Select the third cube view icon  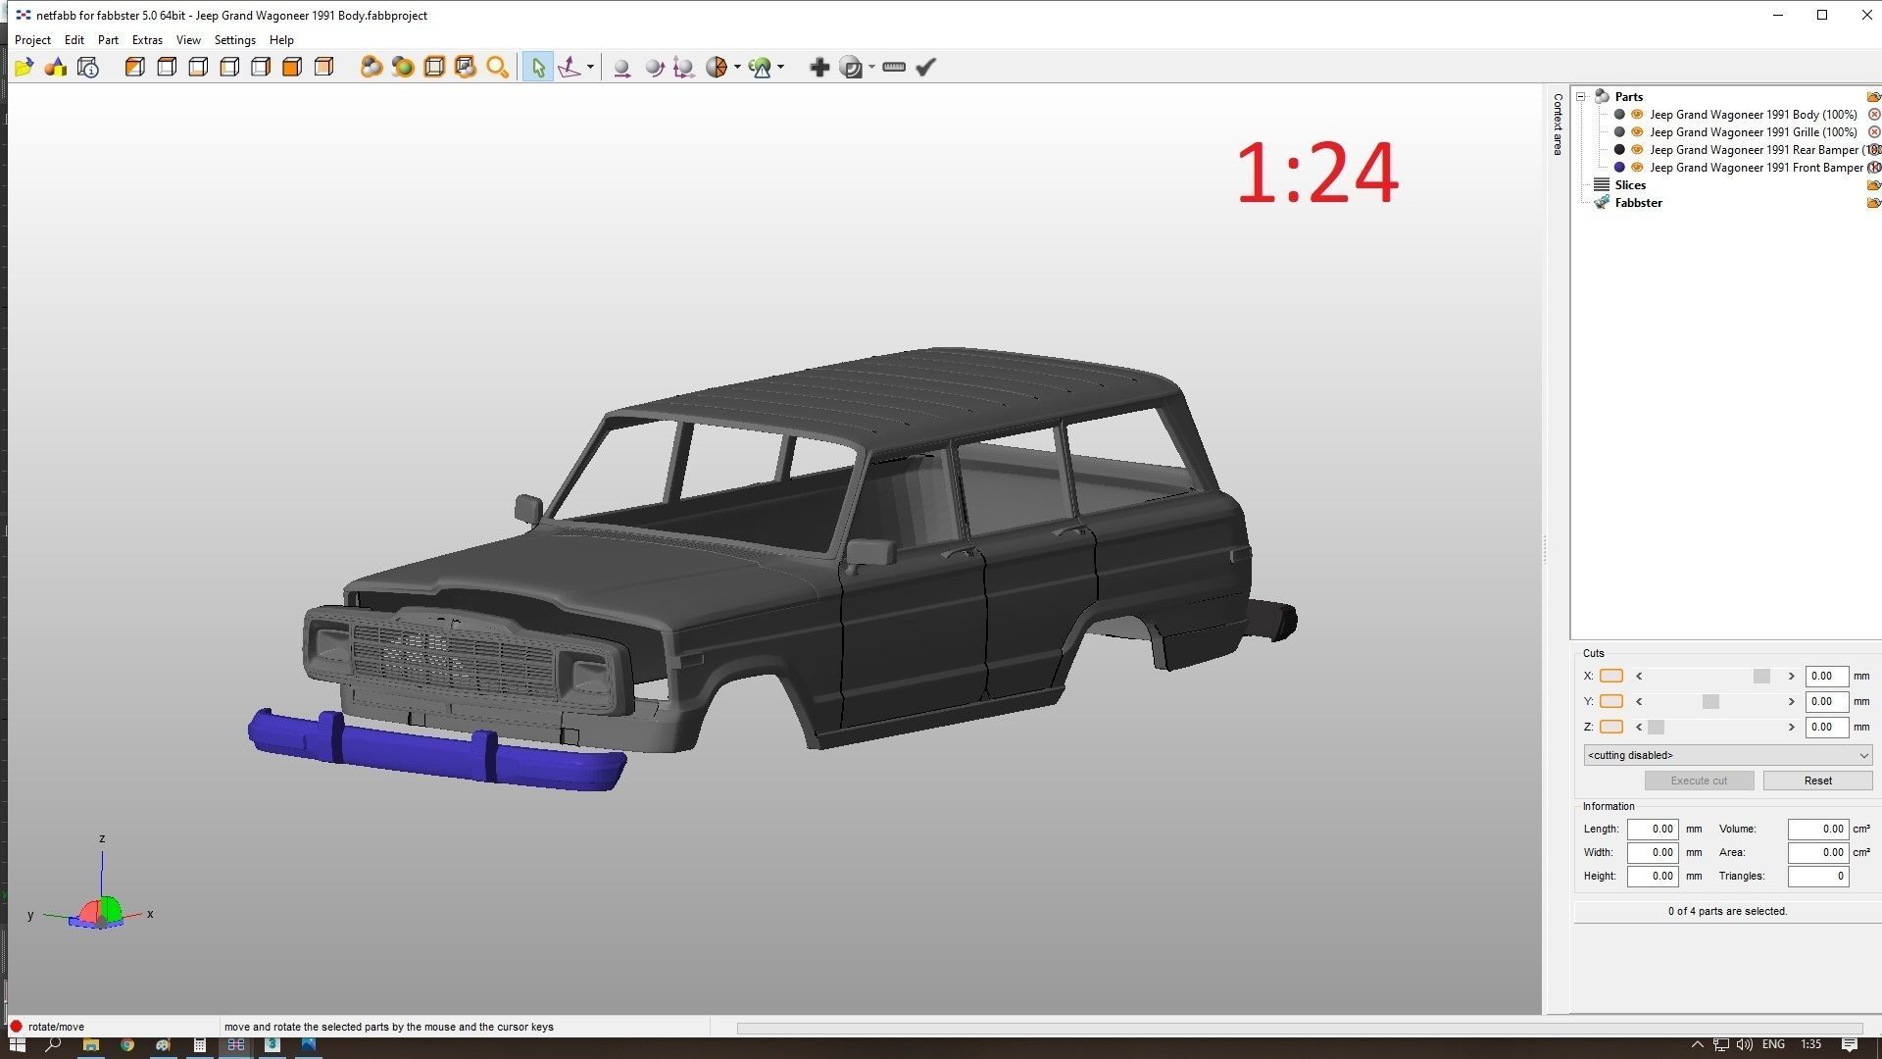pos(198,67)
